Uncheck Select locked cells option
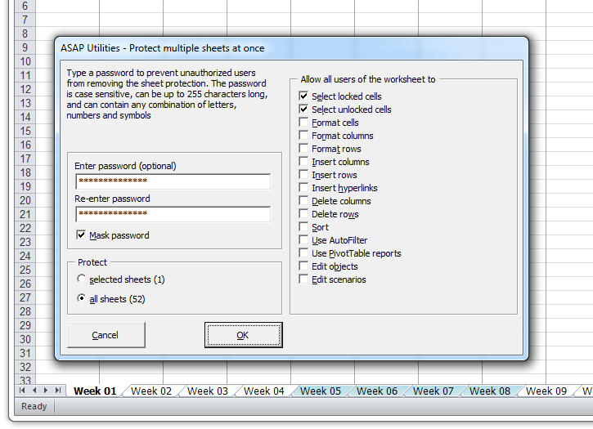Viewport: 593px width, 429px height. 303,96
